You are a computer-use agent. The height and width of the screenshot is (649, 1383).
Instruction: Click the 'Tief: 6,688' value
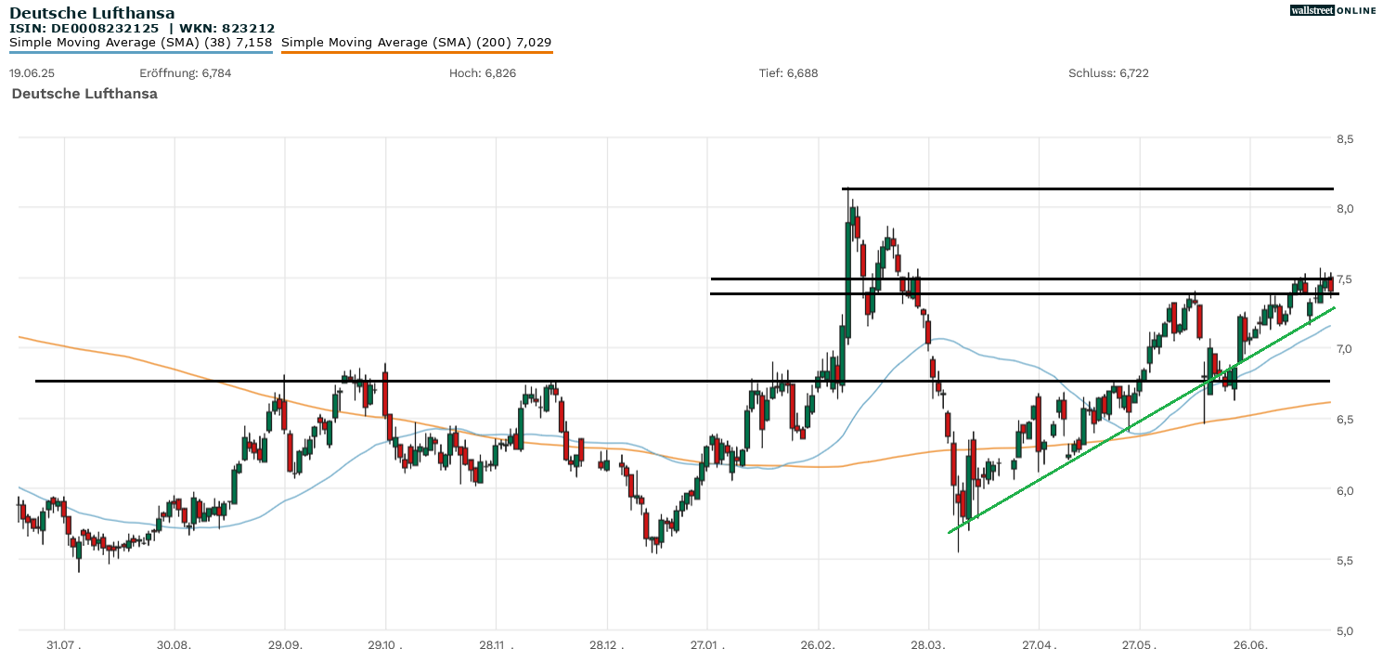788,72
